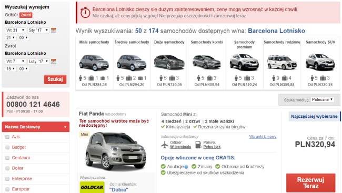The width and height of the screenshot is (342, 193).
Task: Click the Barcelona Lotnisko heading link
Action: 276,31
